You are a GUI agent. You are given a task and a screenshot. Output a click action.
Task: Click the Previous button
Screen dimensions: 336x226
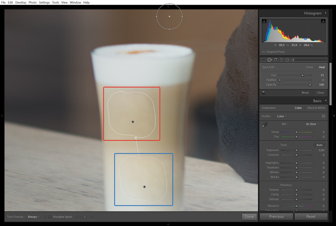click(276, 216)
